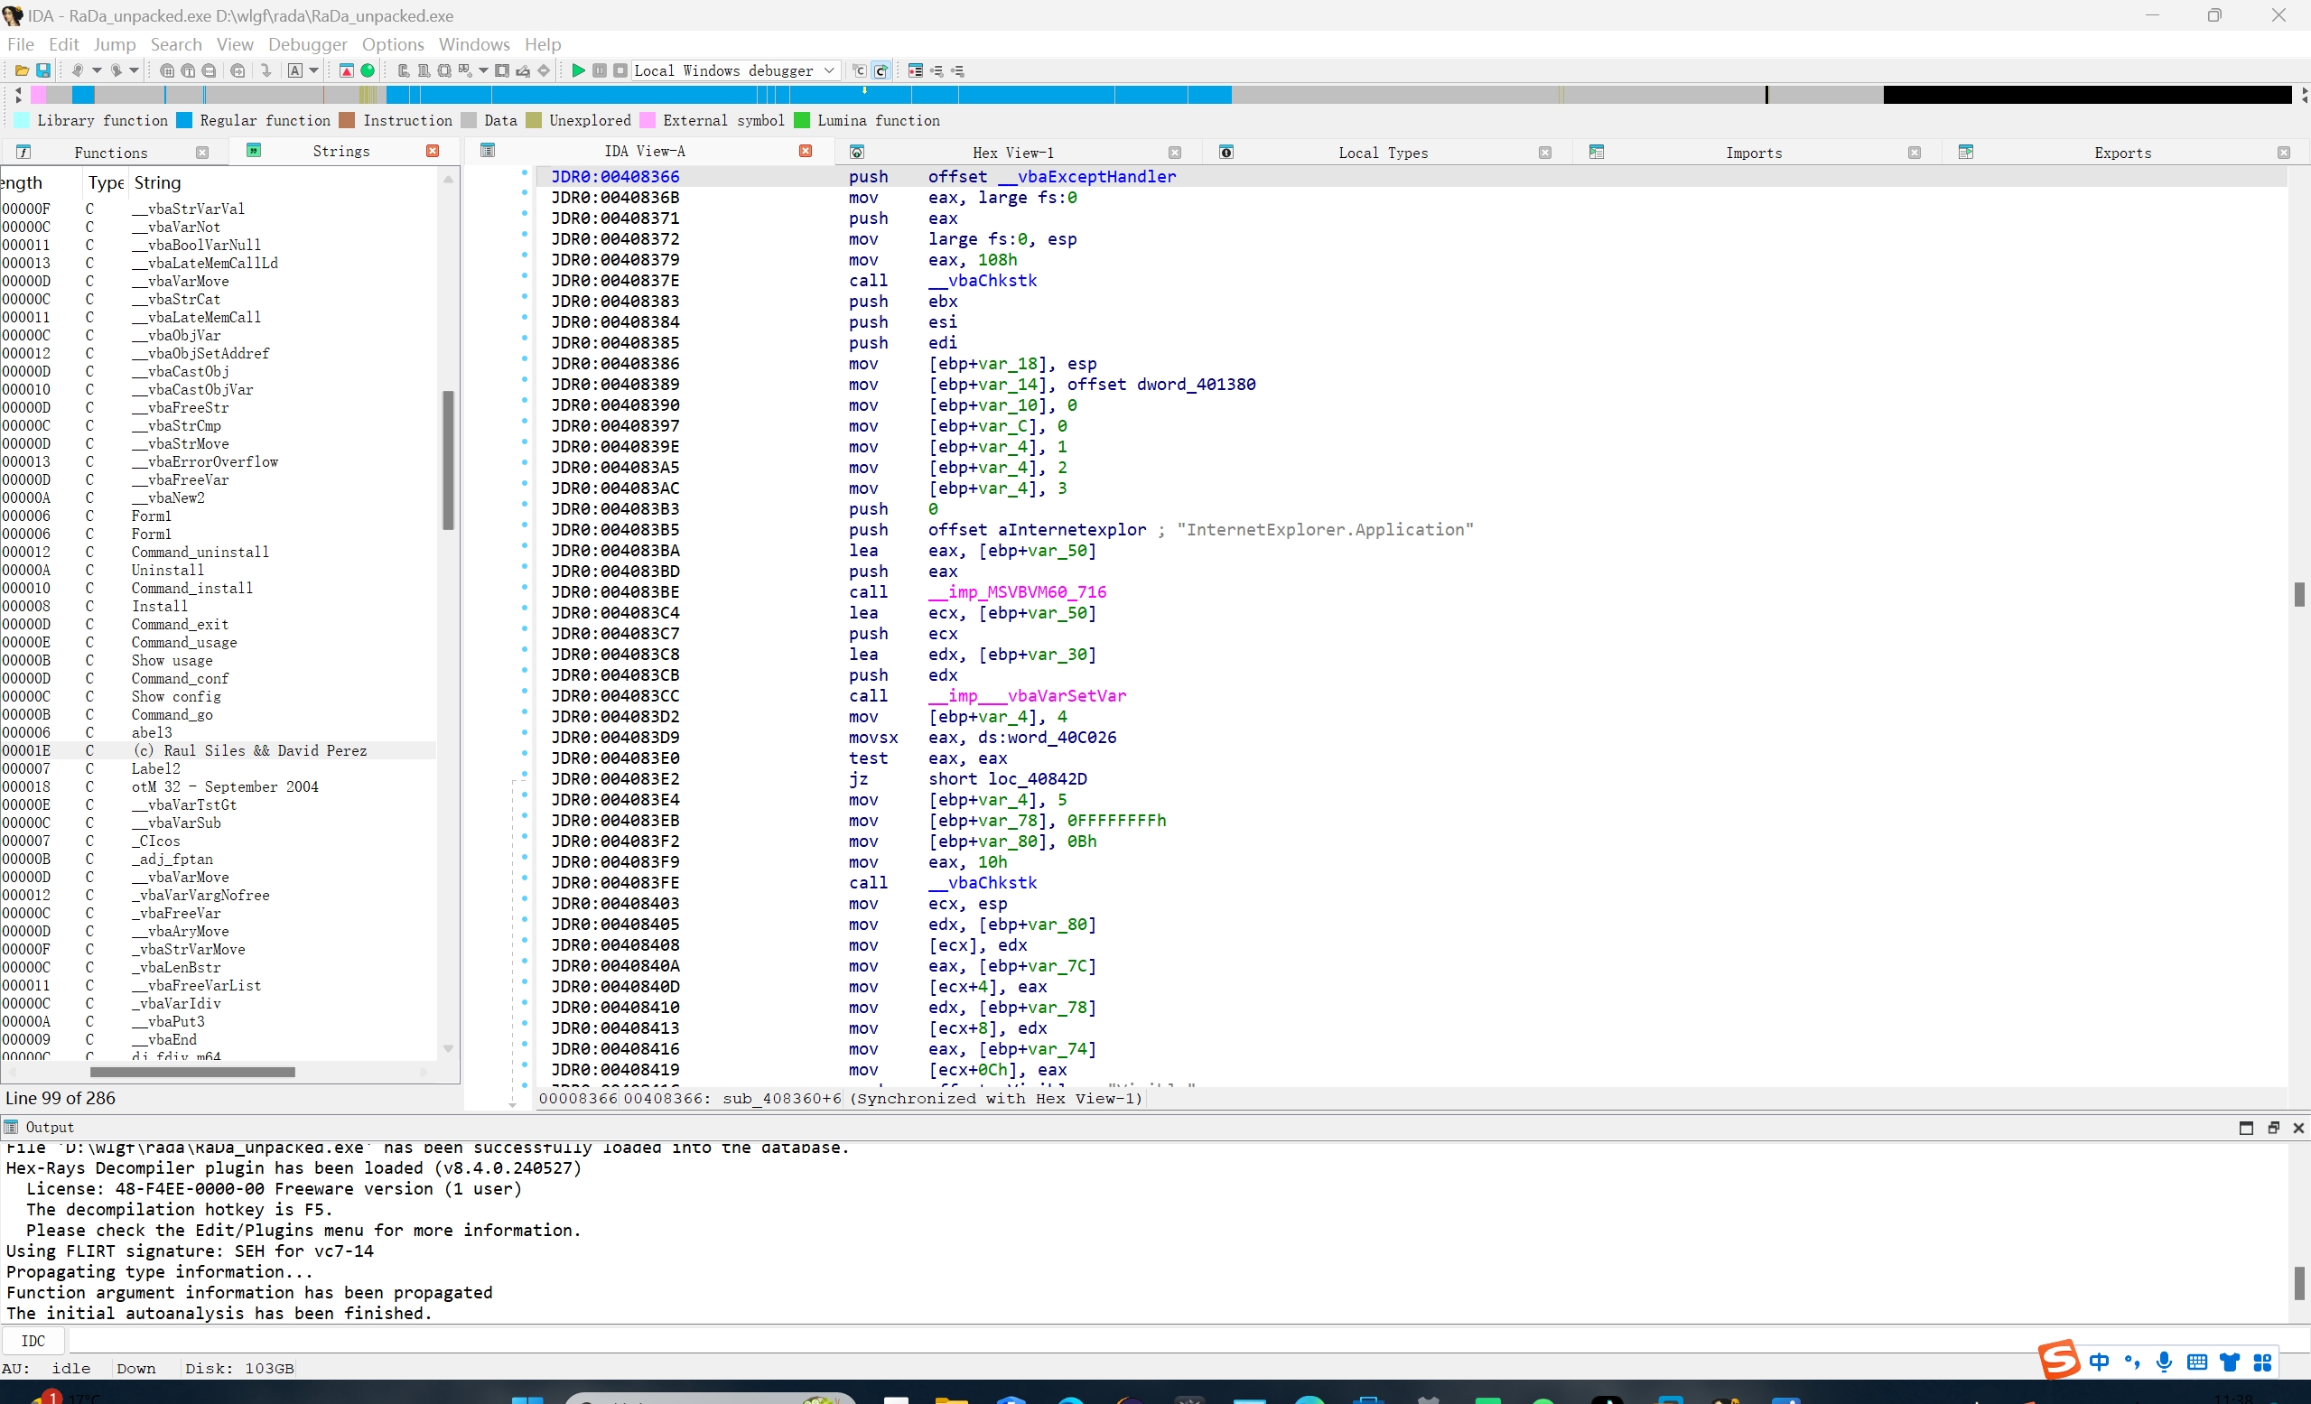2311x1404 pixels.
Task: Close the IDA View-A tab
Action: pyautogui.click(x=805, y=151)
